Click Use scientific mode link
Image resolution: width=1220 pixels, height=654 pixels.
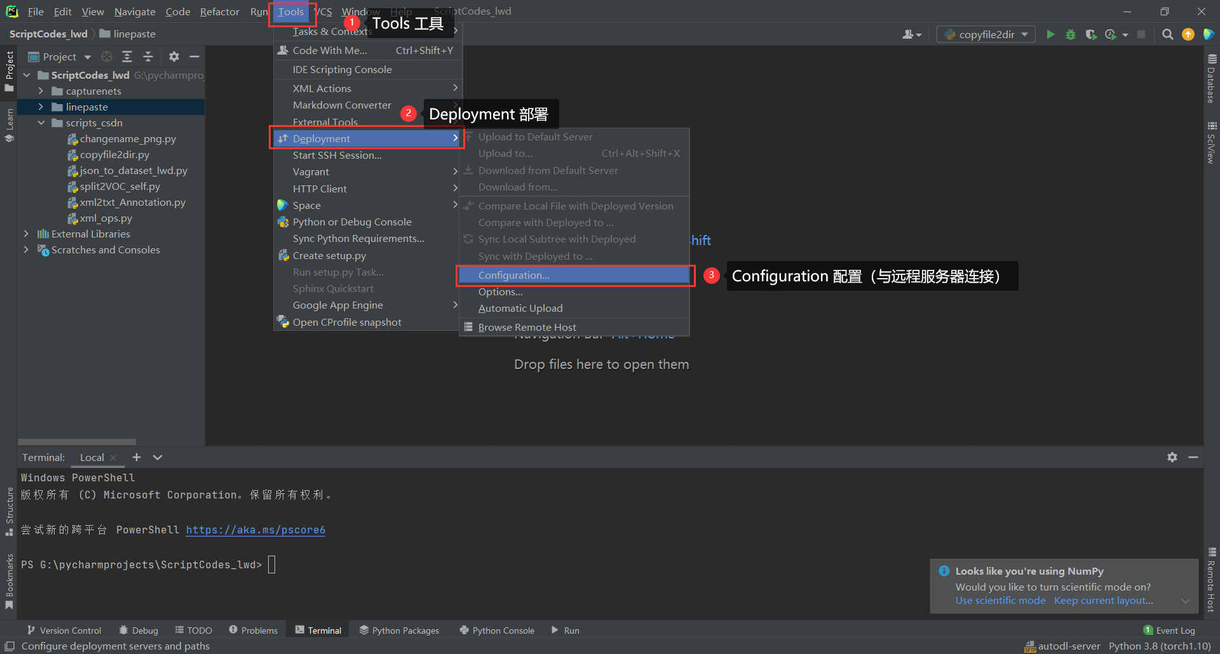tap(1000, 601)
